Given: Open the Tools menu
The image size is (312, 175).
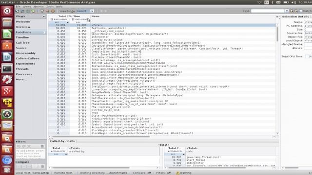Looking at the screenshot, I should click(x=50, y=6).
